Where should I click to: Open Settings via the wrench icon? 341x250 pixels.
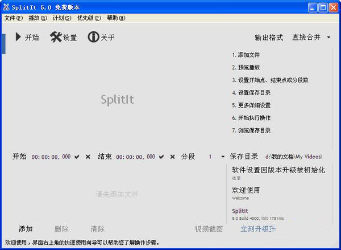click(56, 37)
